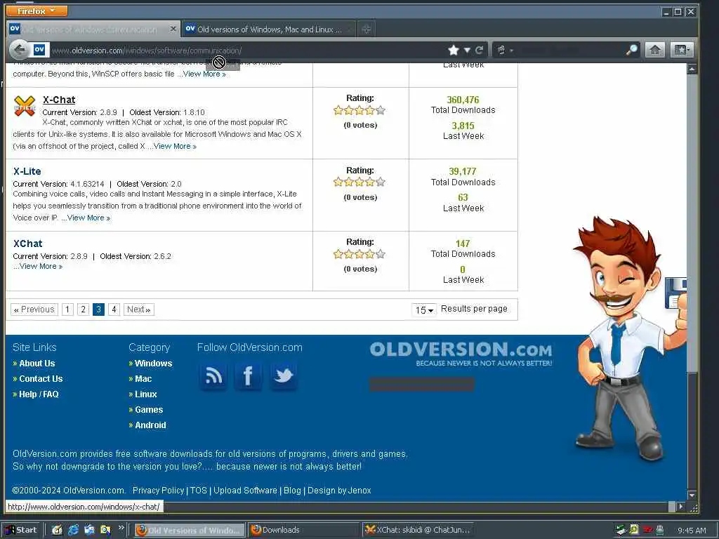This screenshot has width=719, height=539.
Task: Go to results page 4
Action: click(114, 310)
